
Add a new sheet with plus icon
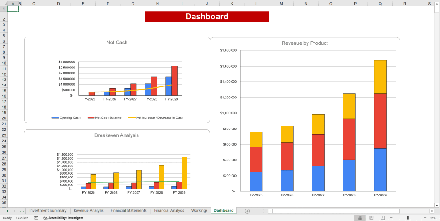[247, 211]
